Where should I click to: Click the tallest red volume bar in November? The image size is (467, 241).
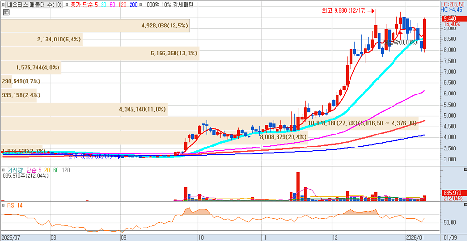click(x=298, y=187)
